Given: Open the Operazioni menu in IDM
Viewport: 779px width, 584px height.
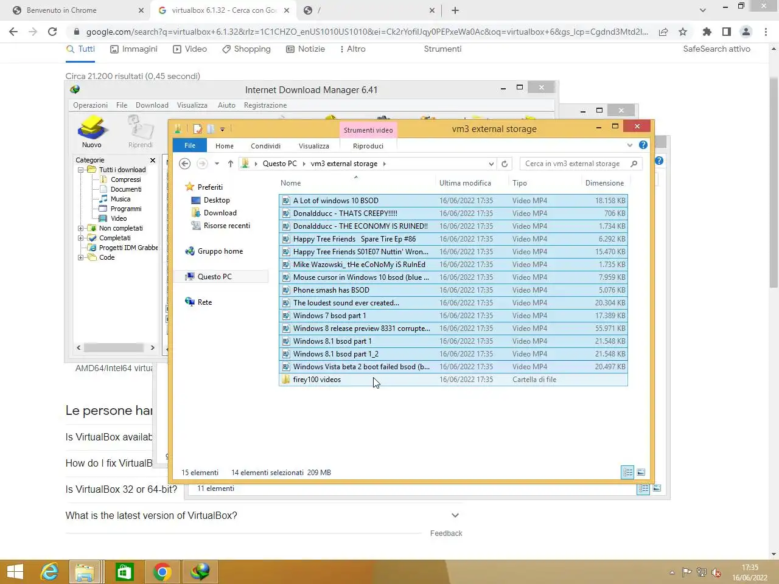Looking at the screenshot, I should 91,105.
